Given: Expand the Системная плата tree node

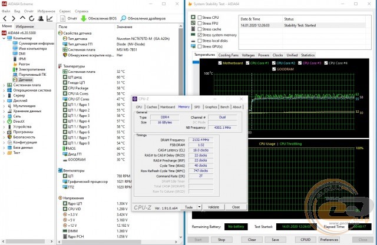Looking at the screenshot, I should [4, 85].
